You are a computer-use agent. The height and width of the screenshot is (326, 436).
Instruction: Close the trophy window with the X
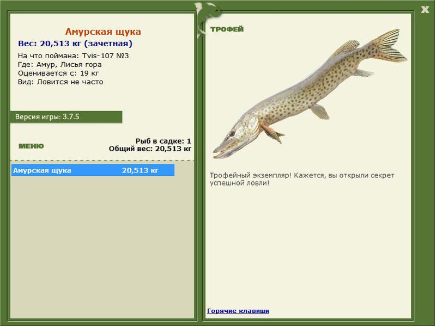coord(425,10)
